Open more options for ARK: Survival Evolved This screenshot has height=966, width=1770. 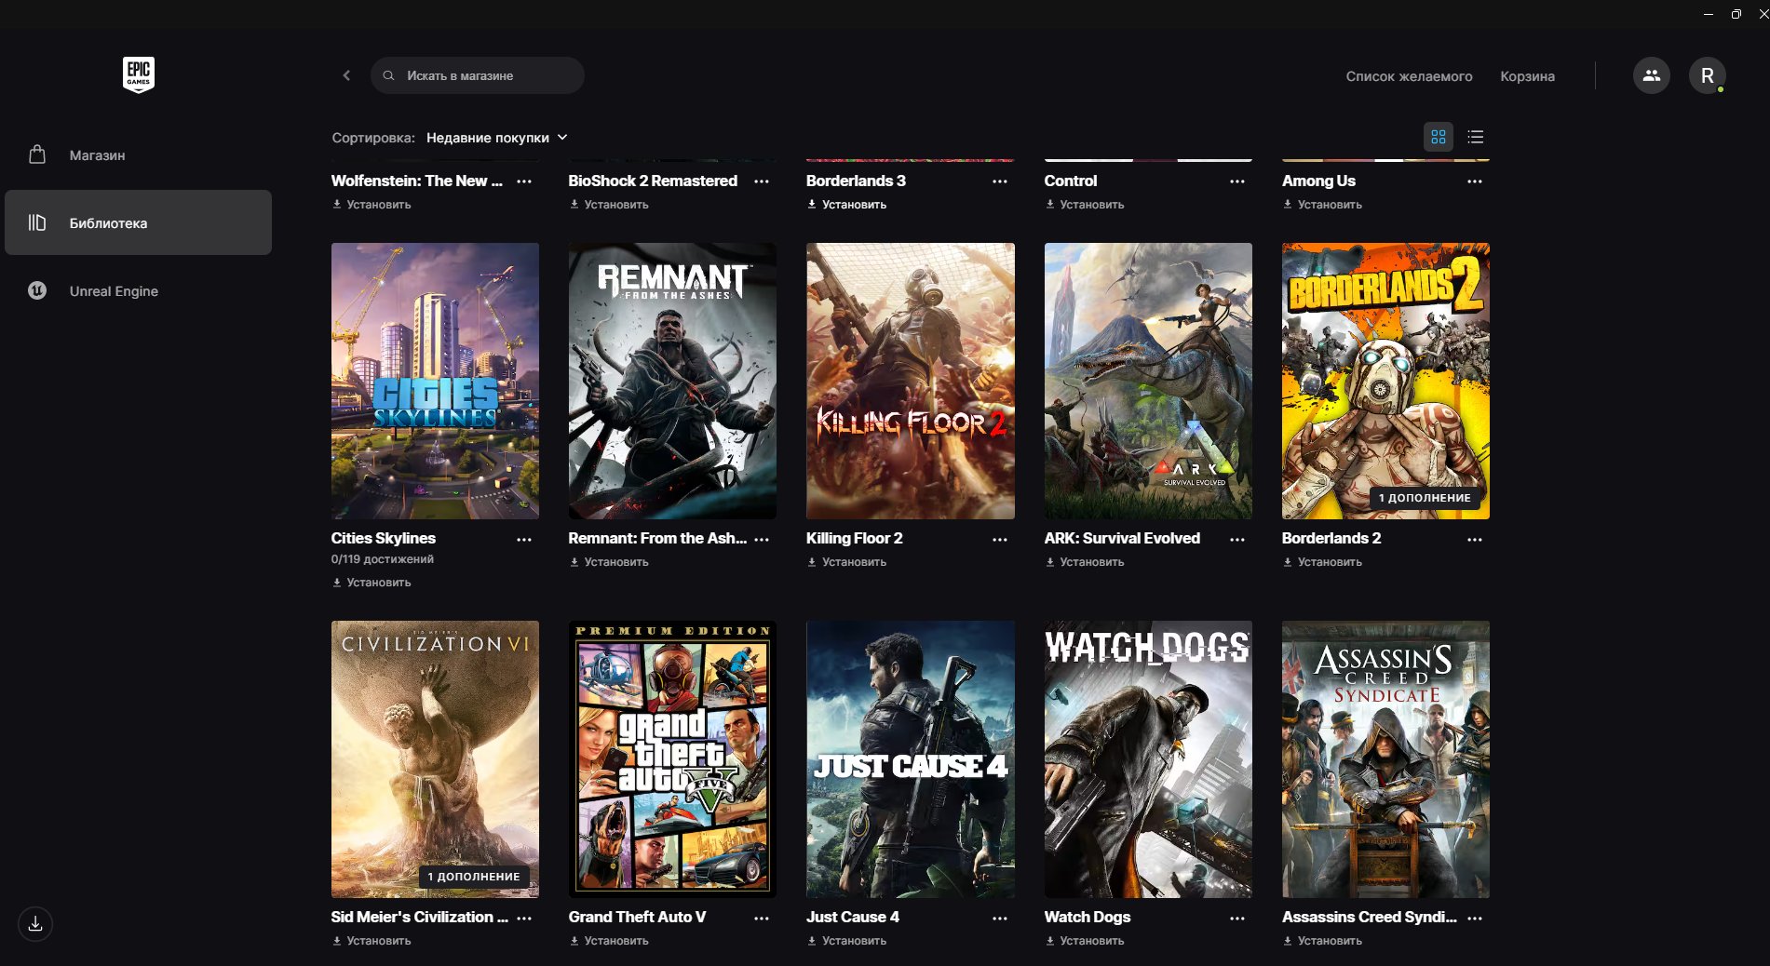tap(1237, 540)
